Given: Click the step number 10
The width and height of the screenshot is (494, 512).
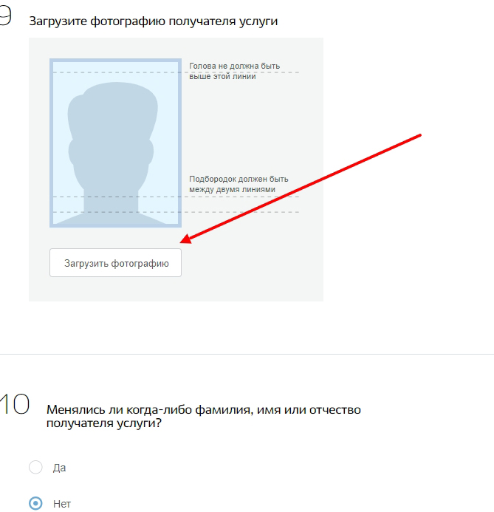Looking at the screenshot, I should coord(14,404).
